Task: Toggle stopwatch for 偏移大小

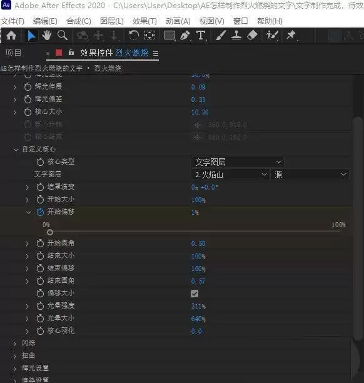Action: 40,293
